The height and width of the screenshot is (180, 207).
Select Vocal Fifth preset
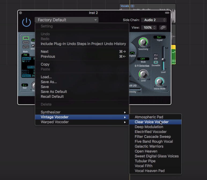pos(155,166)
